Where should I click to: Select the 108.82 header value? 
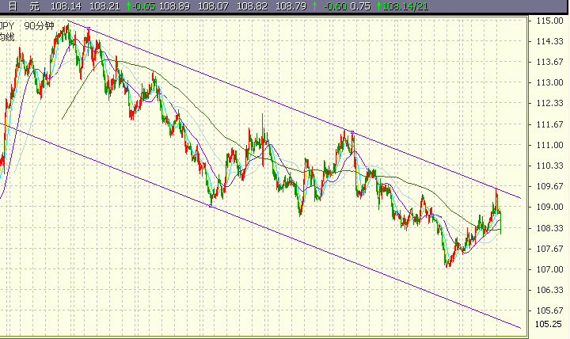[252, 6]
